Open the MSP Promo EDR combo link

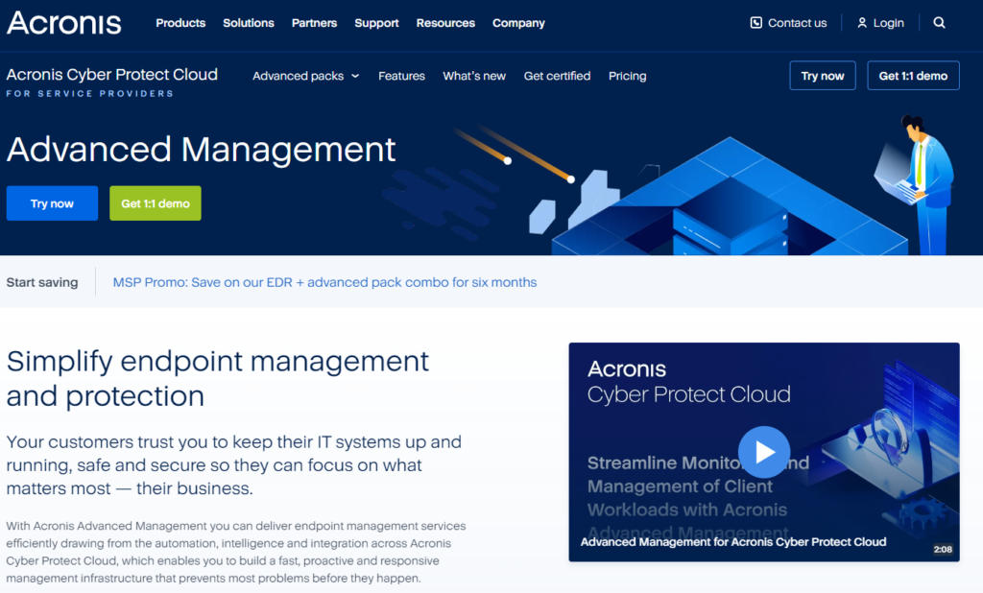pyautogui.click(x=324, y=282)
